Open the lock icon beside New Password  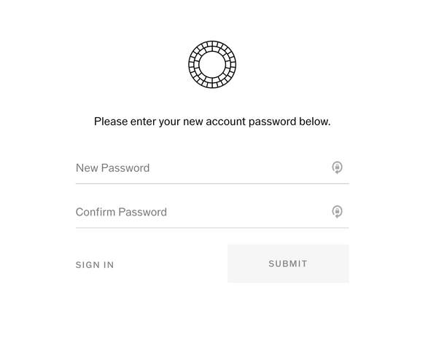tap(337, 167)
